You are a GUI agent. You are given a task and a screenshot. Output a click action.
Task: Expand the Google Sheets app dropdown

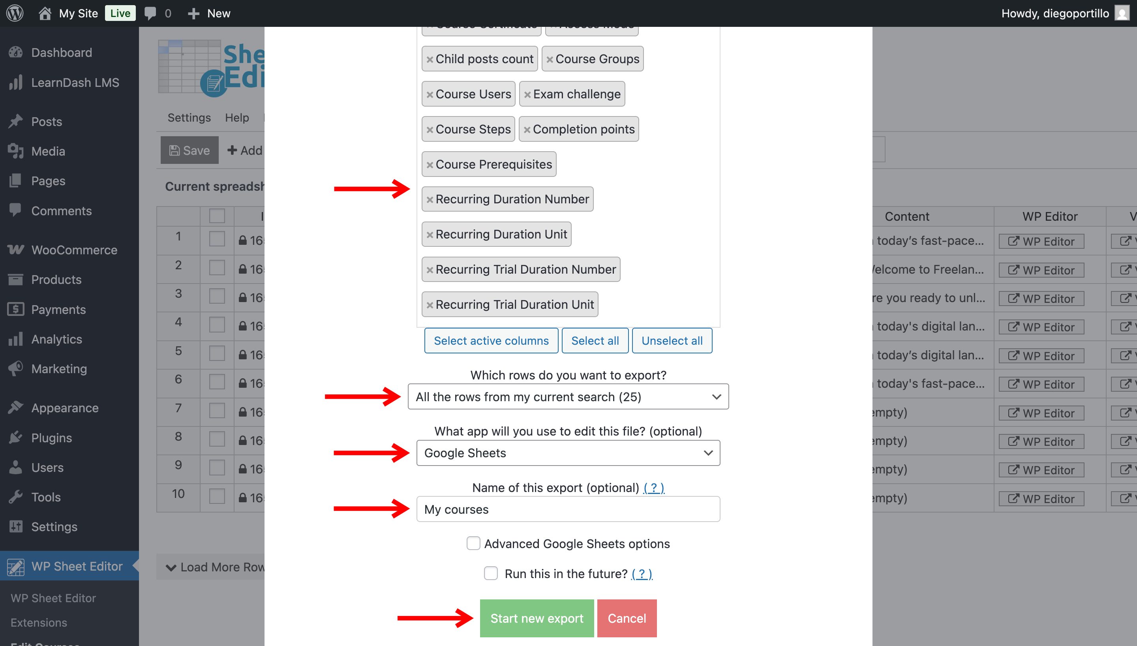(568, 453)
